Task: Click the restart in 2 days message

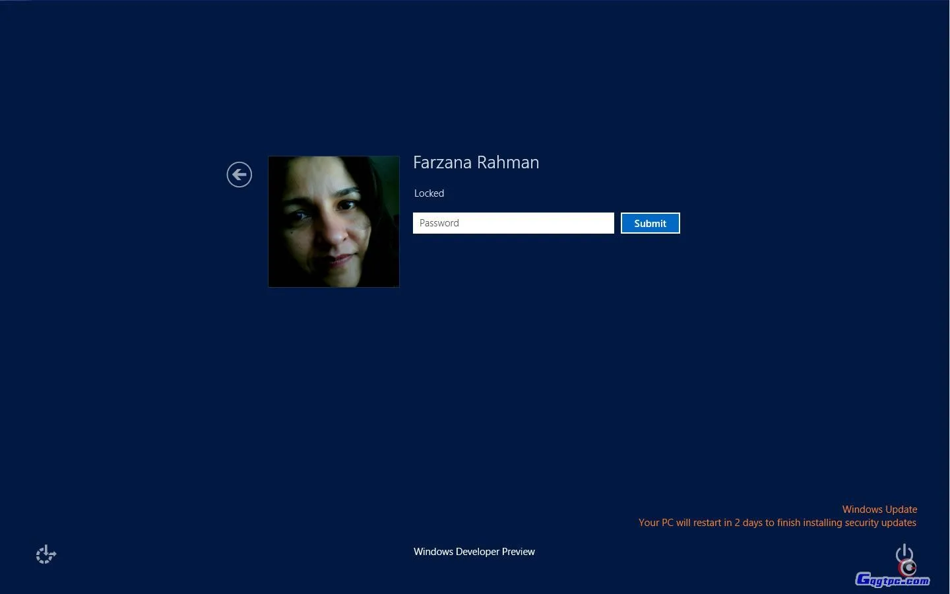Action: pos(776,523)
